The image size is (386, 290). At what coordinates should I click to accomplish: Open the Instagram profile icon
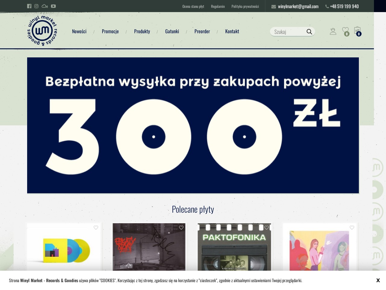coord(36,6)
